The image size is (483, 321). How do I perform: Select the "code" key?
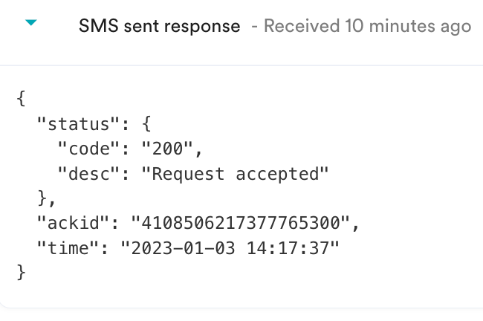pyautogui.click(x=88, y=149)
